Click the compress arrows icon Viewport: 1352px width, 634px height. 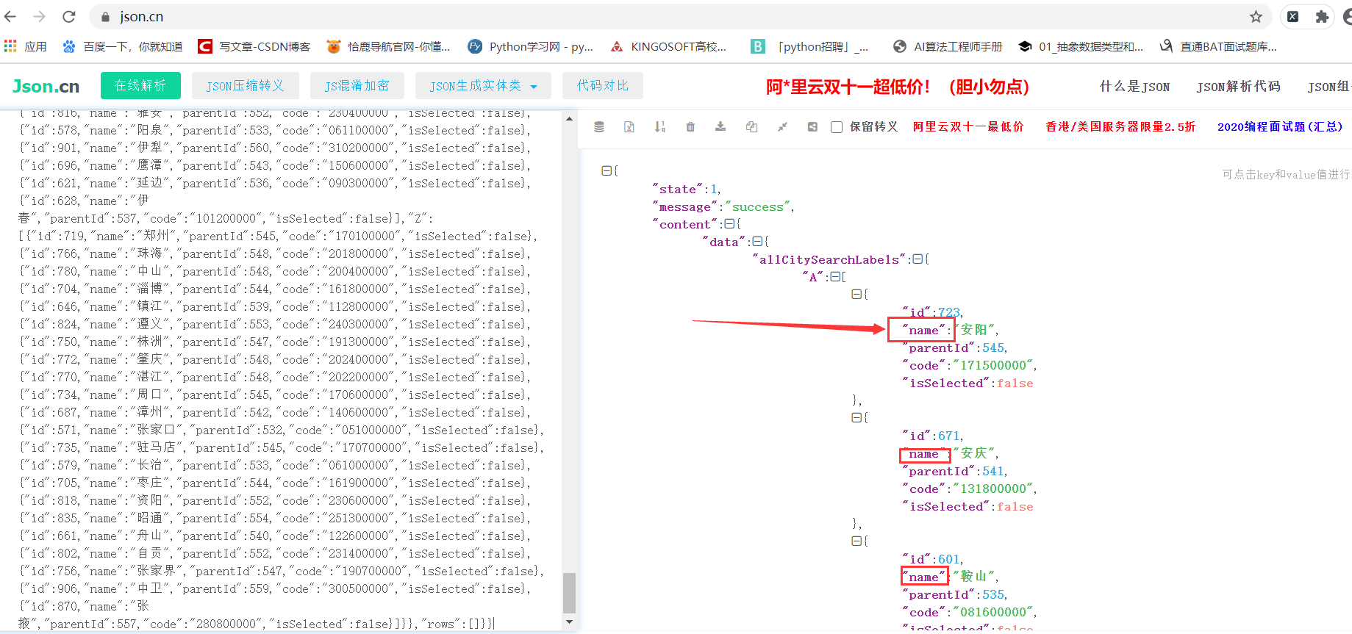pyautogui.click(x=782, y=127)
